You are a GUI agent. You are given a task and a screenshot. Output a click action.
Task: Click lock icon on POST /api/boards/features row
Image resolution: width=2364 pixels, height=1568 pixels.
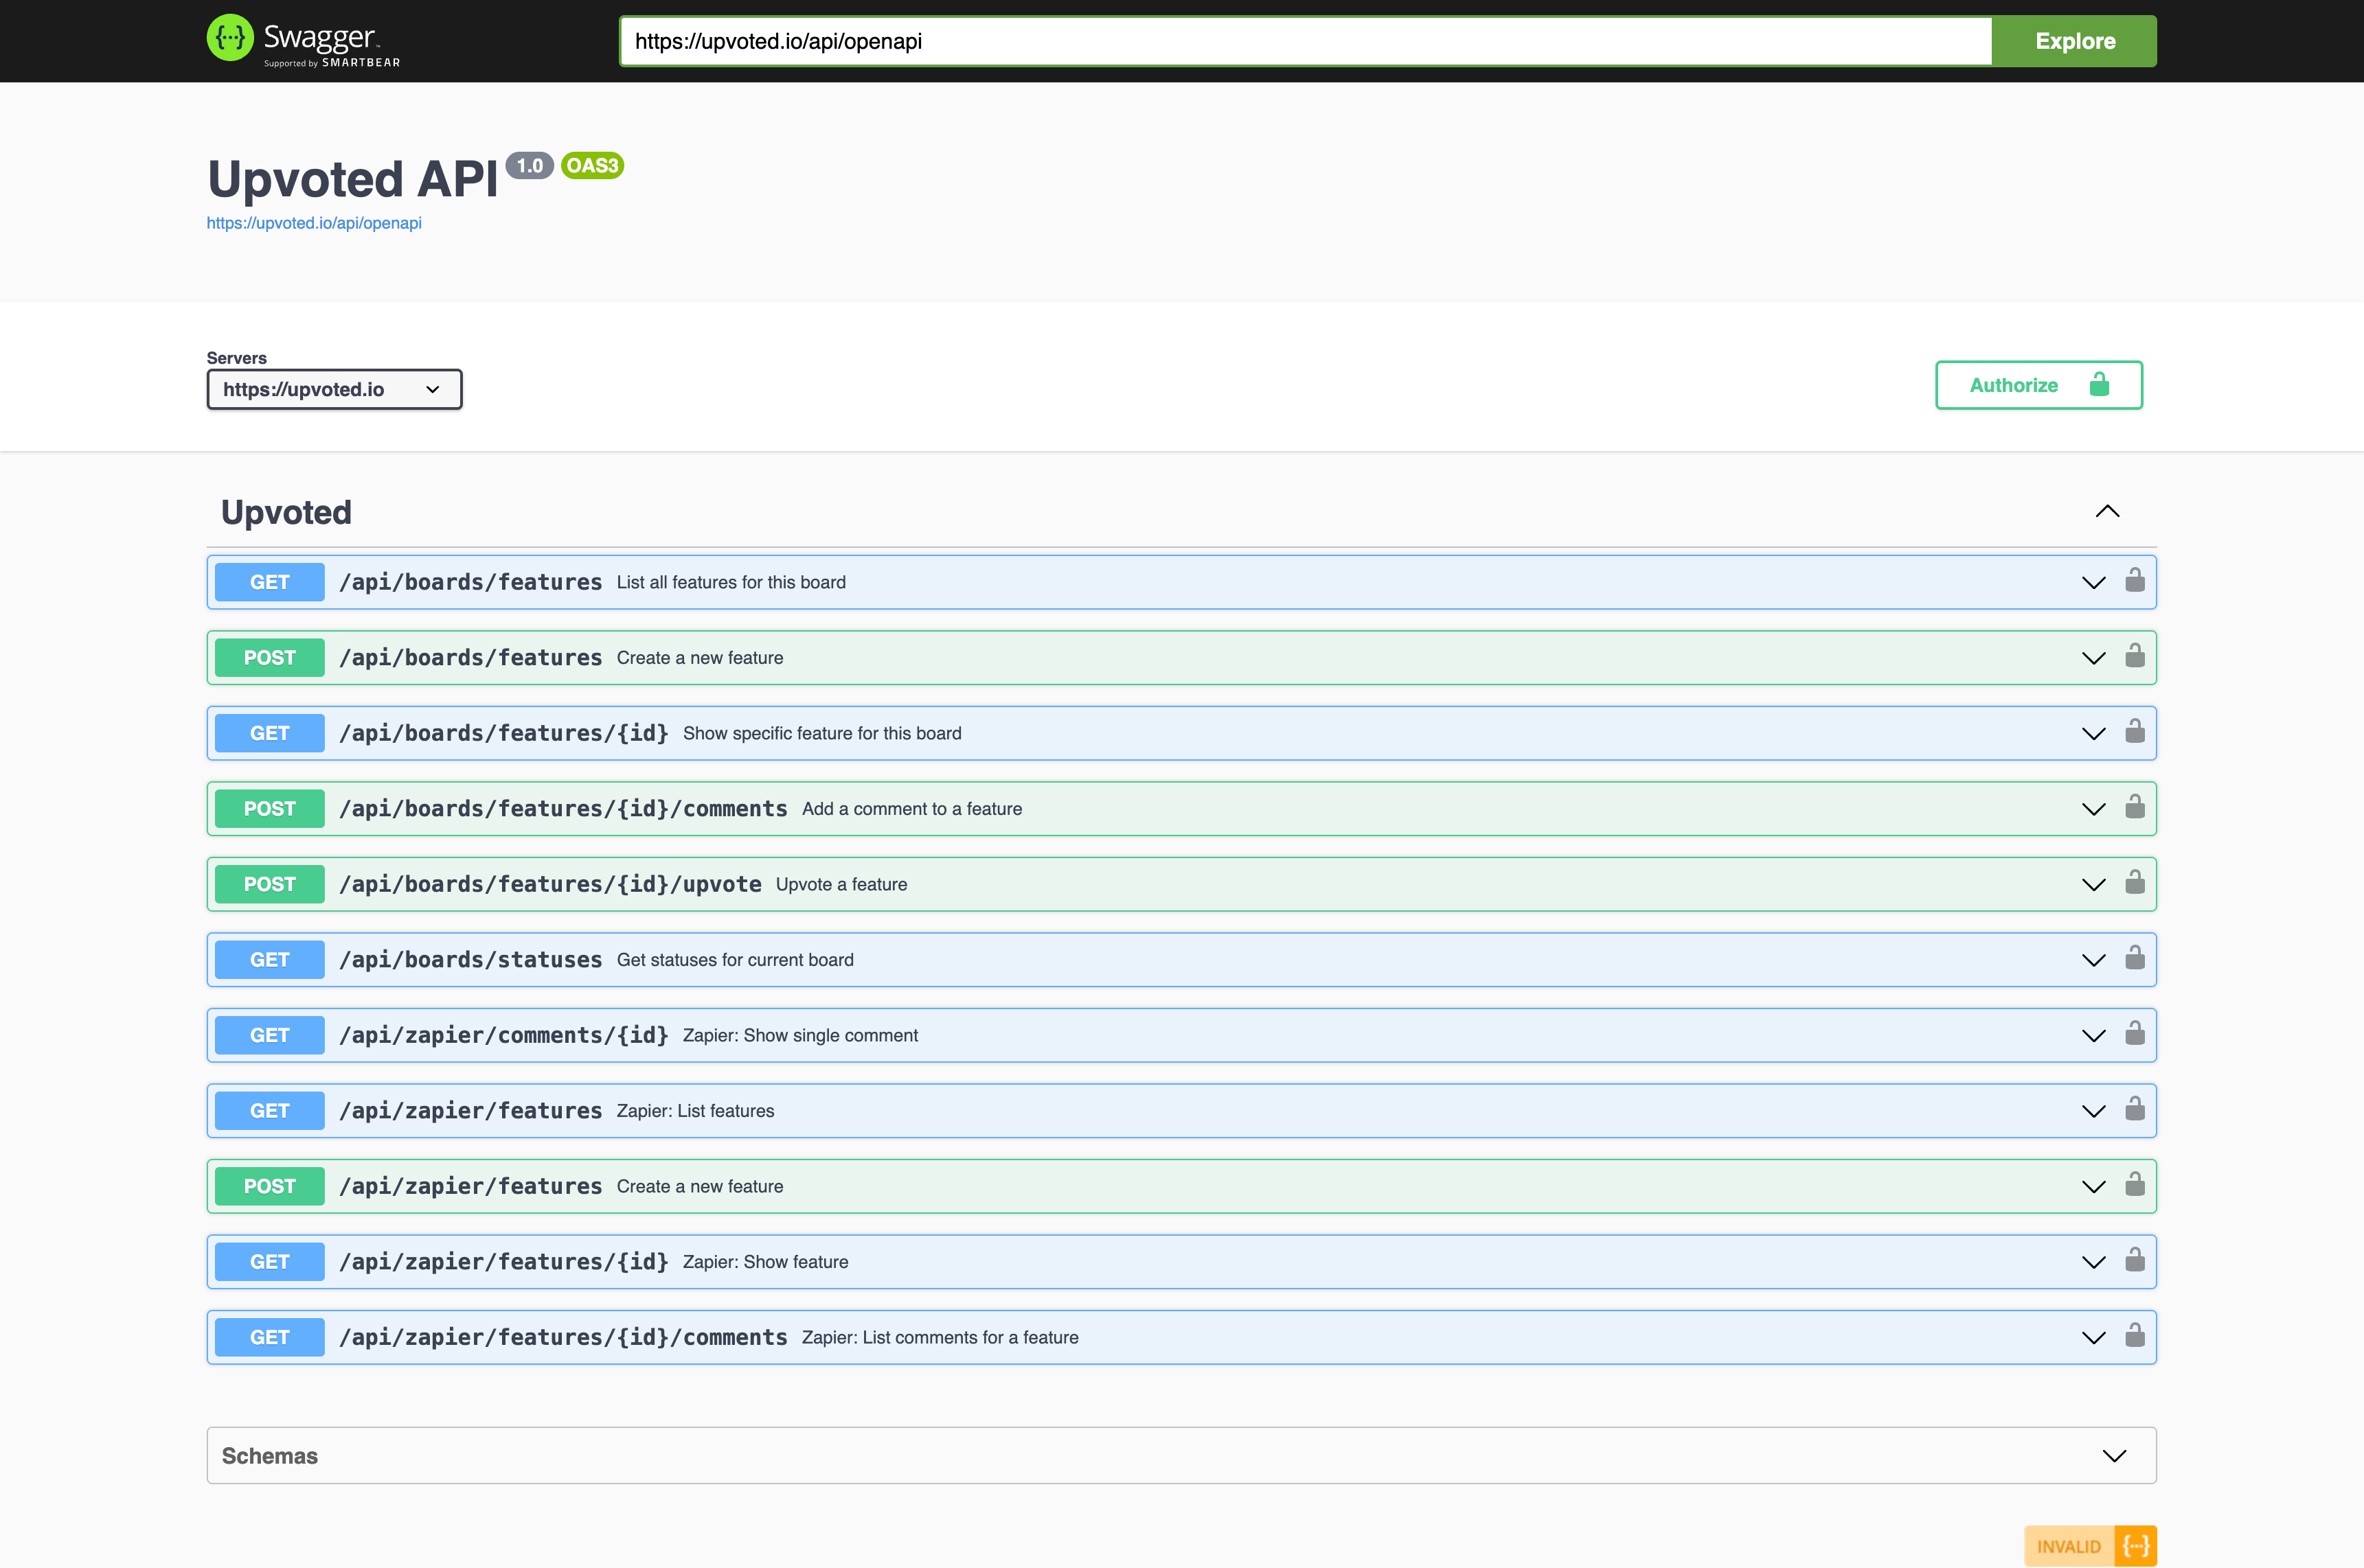point(2134,656)
